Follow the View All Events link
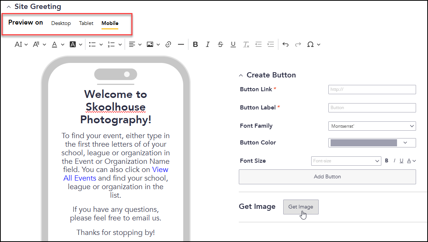428x242 pixels. 116,173
